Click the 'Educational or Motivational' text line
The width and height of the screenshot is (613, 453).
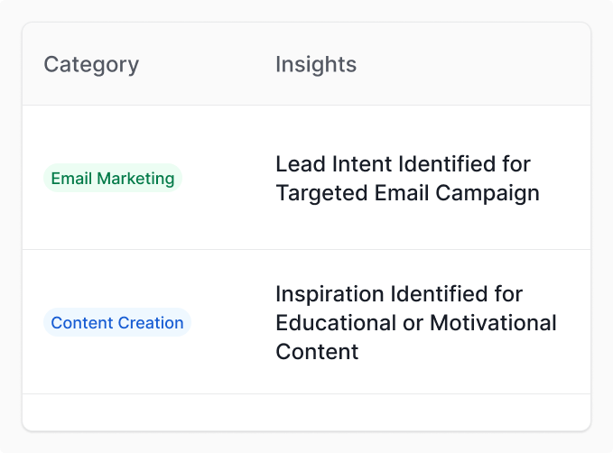point(415,323)
